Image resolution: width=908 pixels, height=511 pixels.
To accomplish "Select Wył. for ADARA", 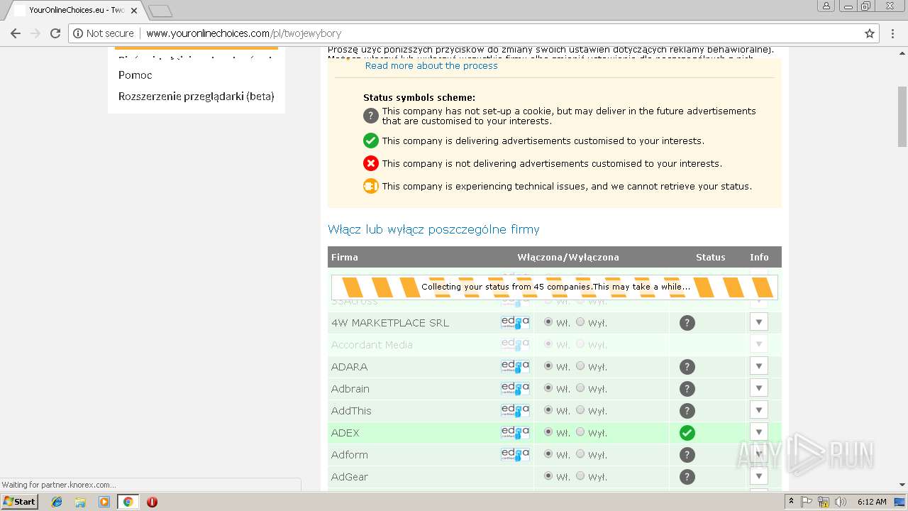I will [x=580, y=366].
